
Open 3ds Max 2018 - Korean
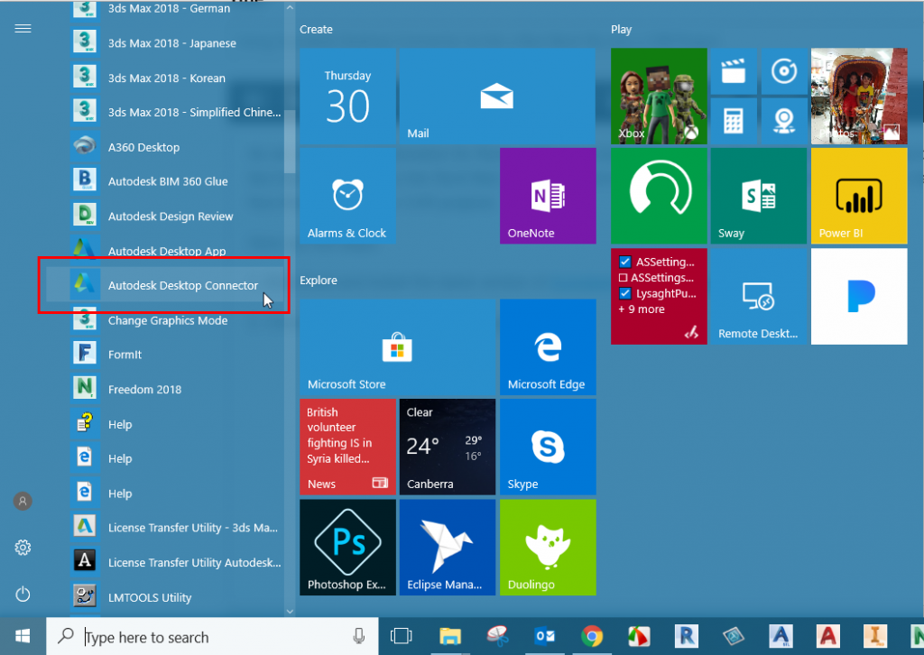pos(165,78)
